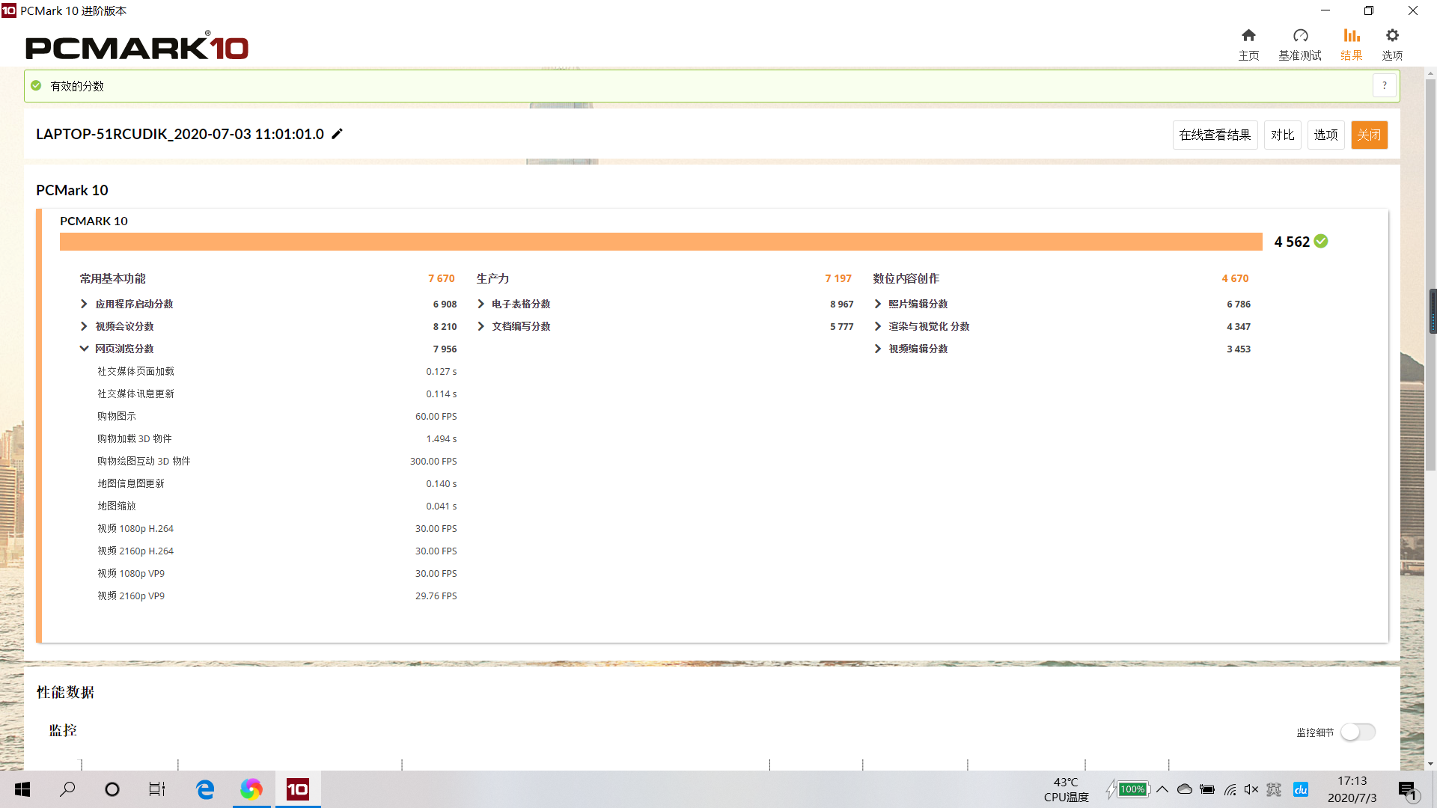This screenshot has width=1437, height=808.
Task: Click the 社交媒体页面加载 row
Action: [x=277, y=371]
